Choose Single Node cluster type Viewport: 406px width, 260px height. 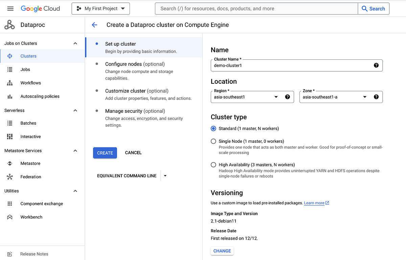(213, 141)
